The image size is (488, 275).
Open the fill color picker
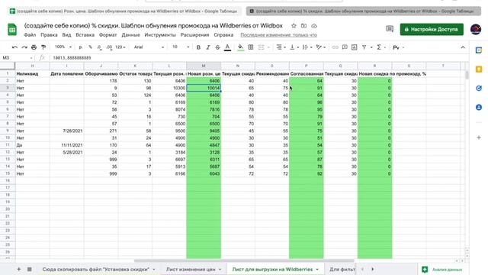[x=240, y=47]
